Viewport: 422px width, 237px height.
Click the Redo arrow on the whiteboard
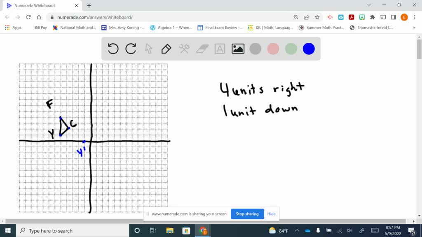click(131, 49)
